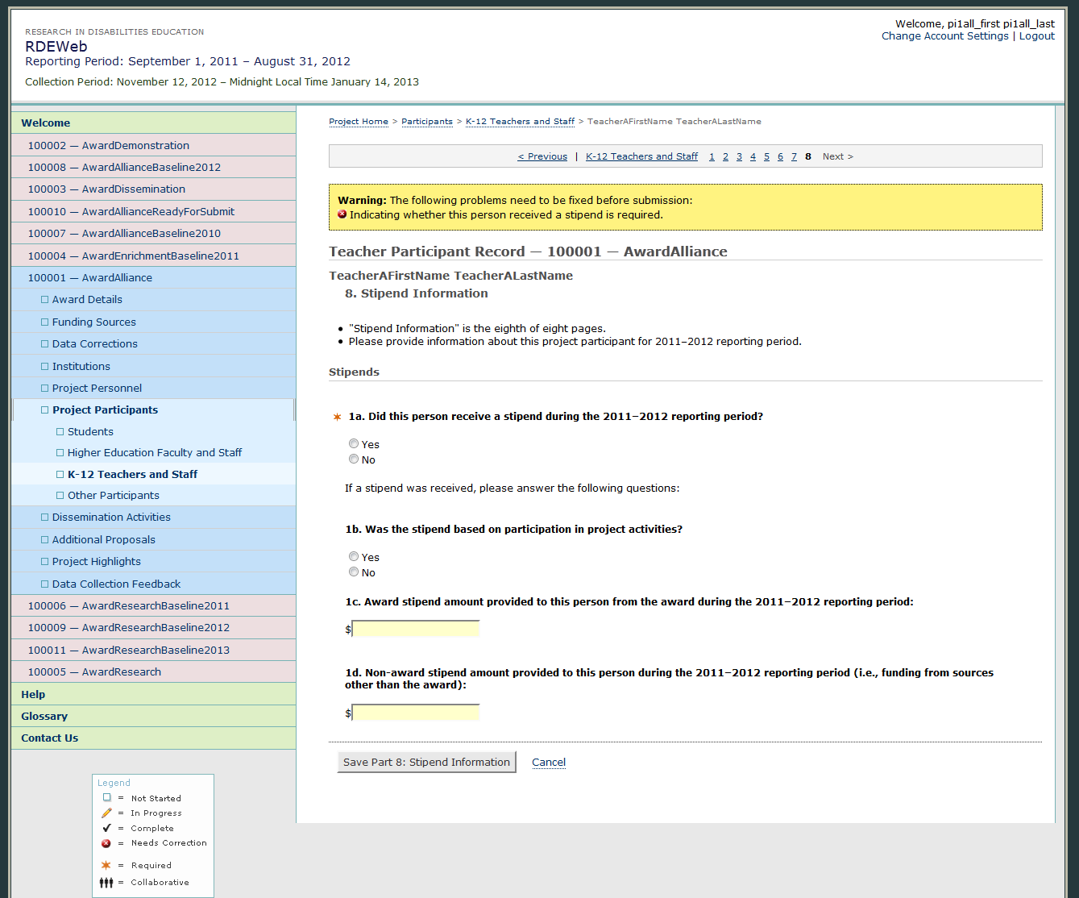
Task: Click Collaborative people icon in legend
Action: click(106, 883)
